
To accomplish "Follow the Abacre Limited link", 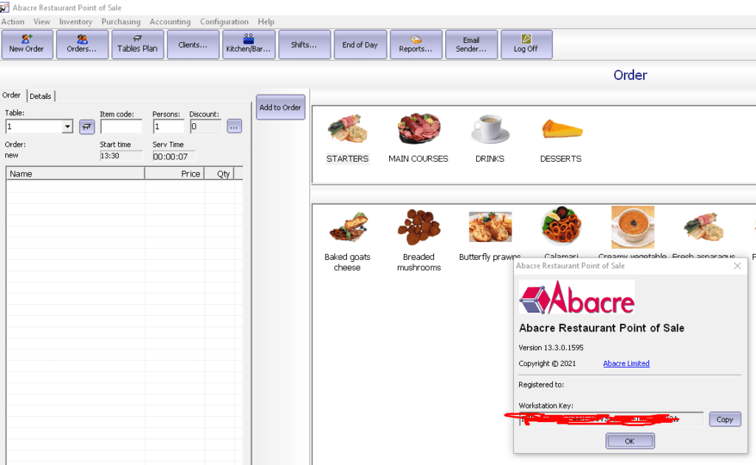I will coord(626,363).
